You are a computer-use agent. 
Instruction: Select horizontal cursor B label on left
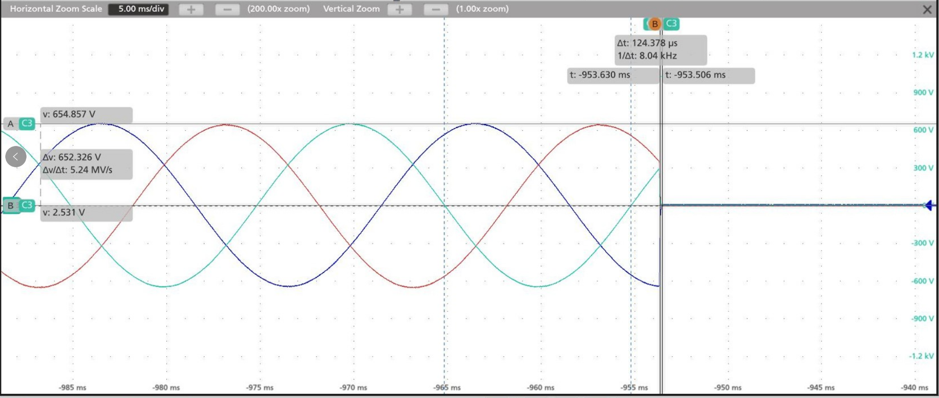pyautogui.click(x=10, y=206)
